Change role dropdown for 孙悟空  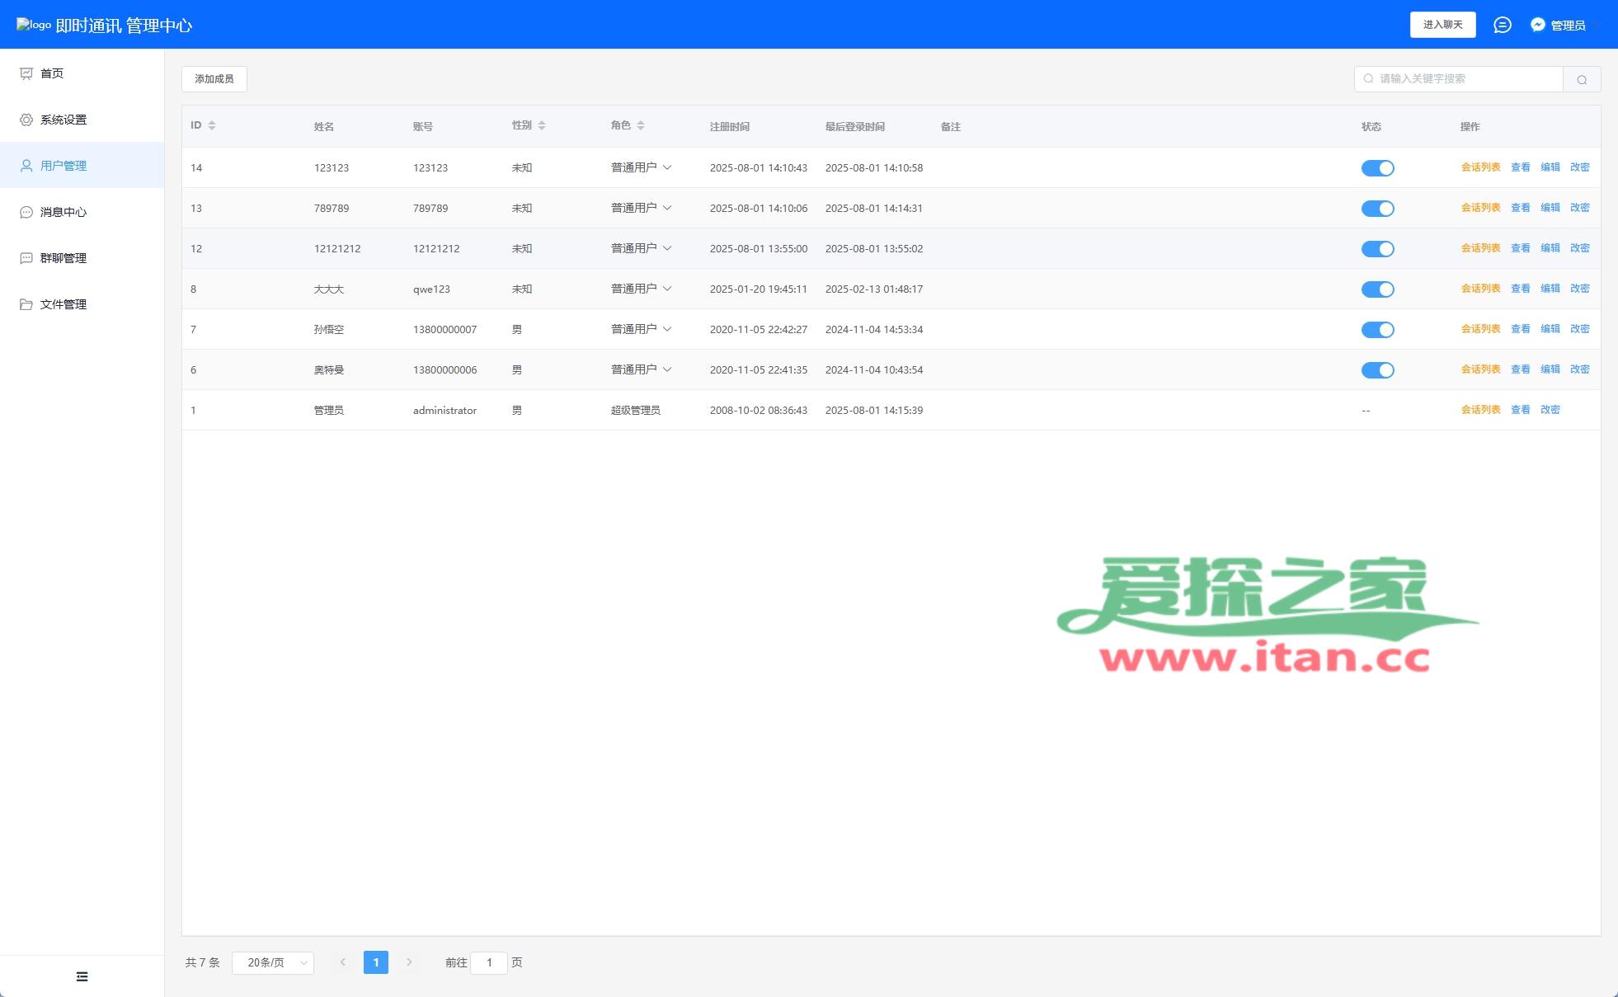tap(642, 329)
